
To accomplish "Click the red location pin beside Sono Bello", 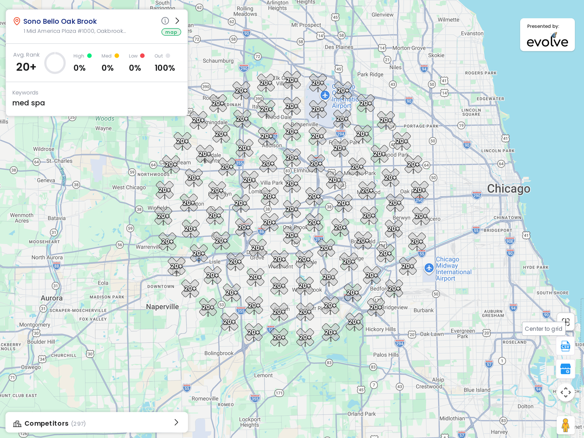I will coord(16,21).
